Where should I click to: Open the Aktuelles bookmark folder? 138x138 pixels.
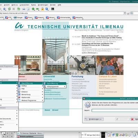click(x=78, y=18)
